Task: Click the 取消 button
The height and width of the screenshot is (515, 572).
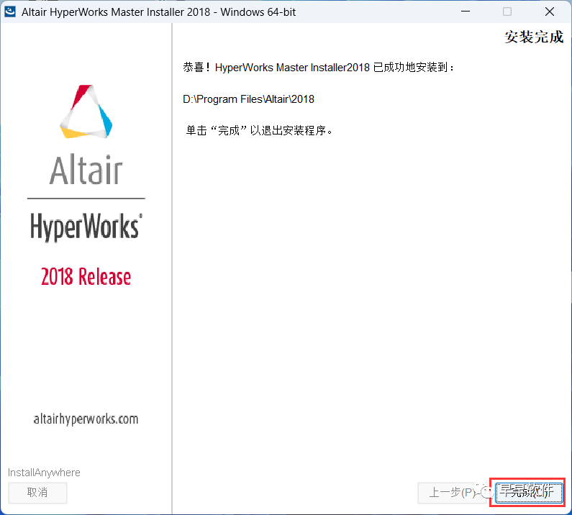Action: 37,493
